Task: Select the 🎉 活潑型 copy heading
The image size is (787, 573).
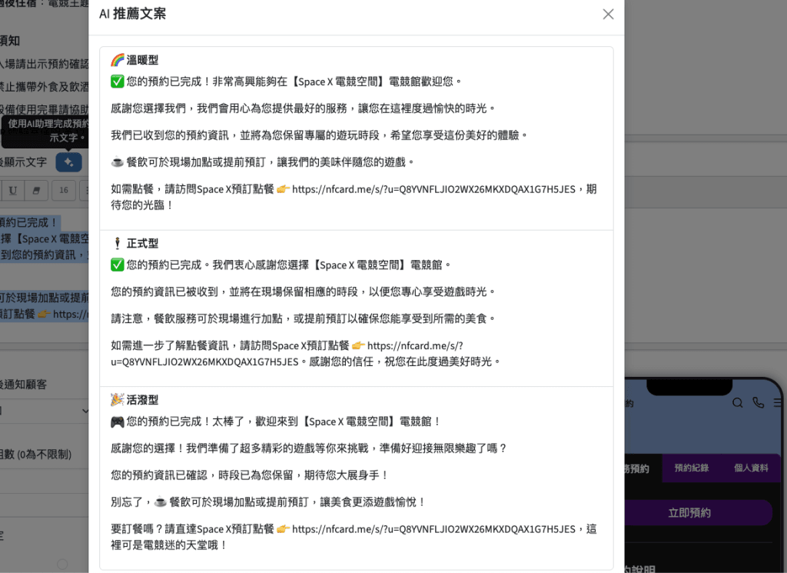Action: [x=134, y=400]
